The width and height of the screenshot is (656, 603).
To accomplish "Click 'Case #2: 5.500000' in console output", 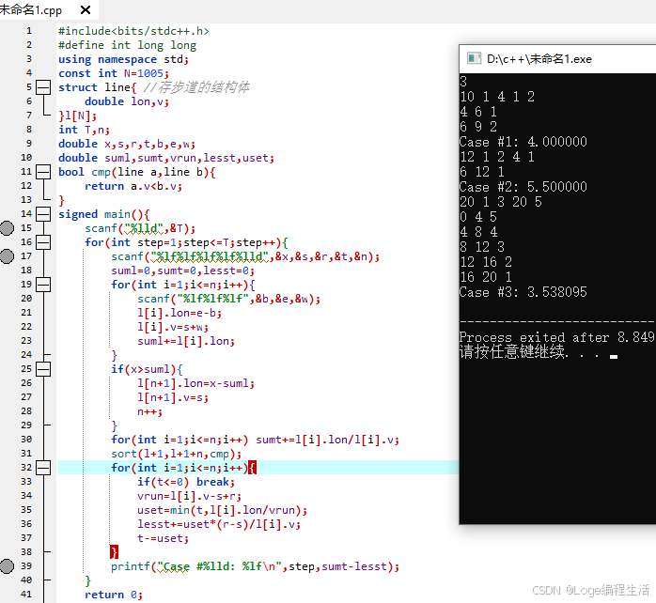I will (523, 187).
